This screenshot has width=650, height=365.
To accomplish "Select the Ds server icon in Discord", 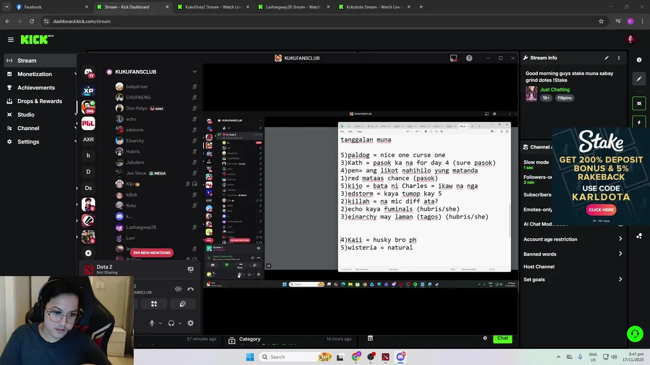I will pyautogui.click(x=88, y=188).
